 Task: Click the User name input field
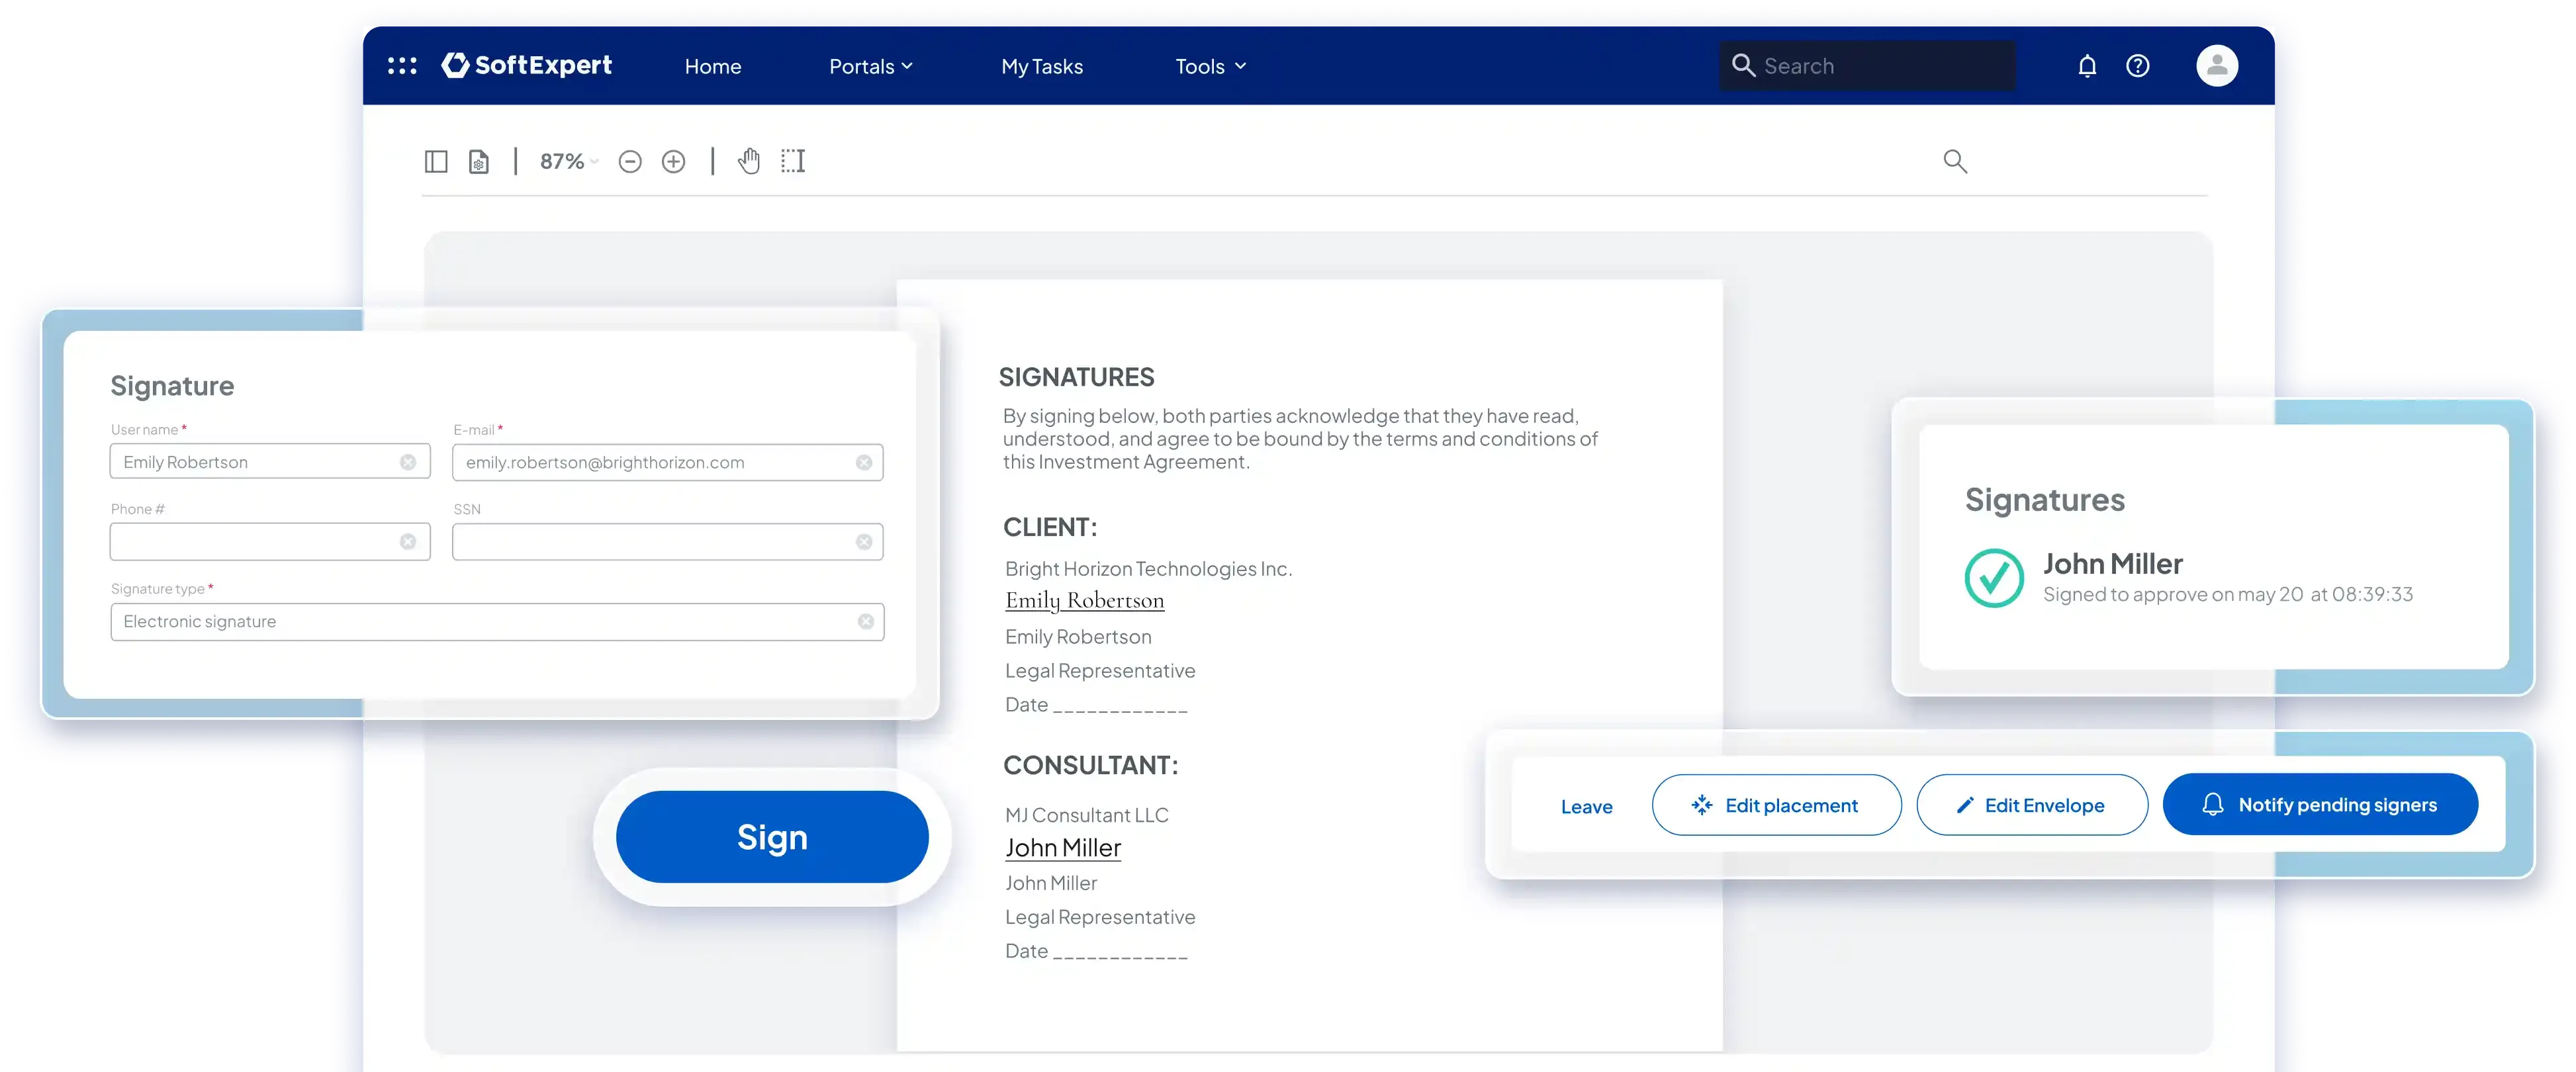[x=270, y=462]
